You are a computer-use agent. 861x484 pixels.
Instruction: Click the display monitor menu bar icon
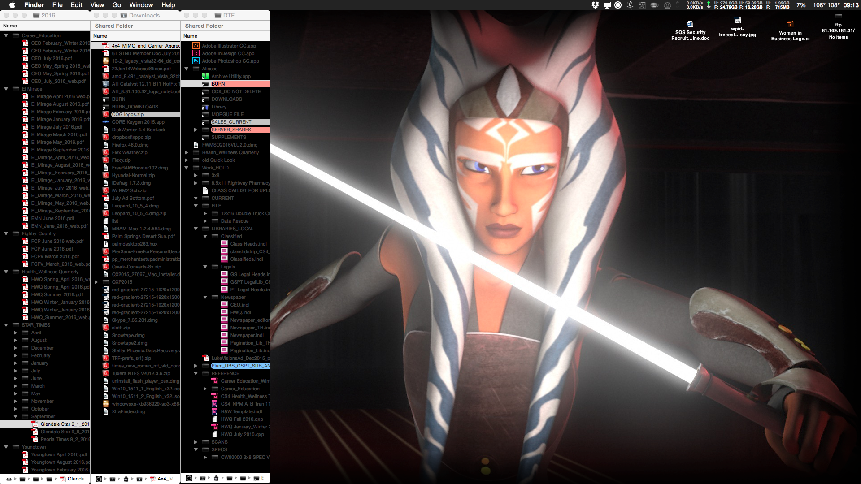click(607, 5)
